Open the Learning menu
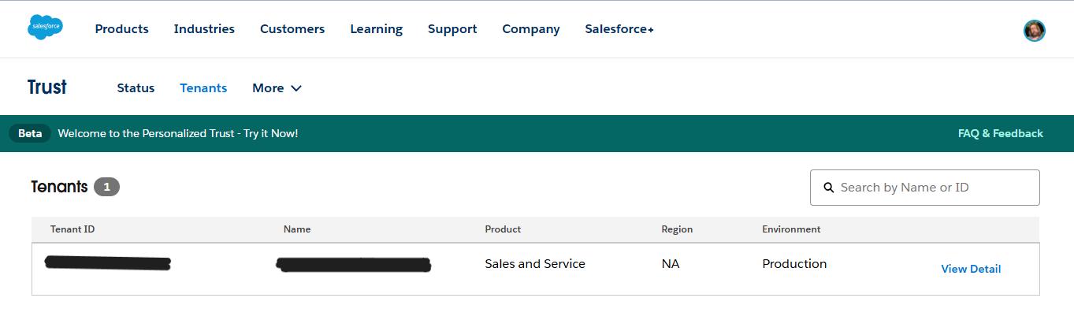The image size is (1074, 320). (376, 29)
